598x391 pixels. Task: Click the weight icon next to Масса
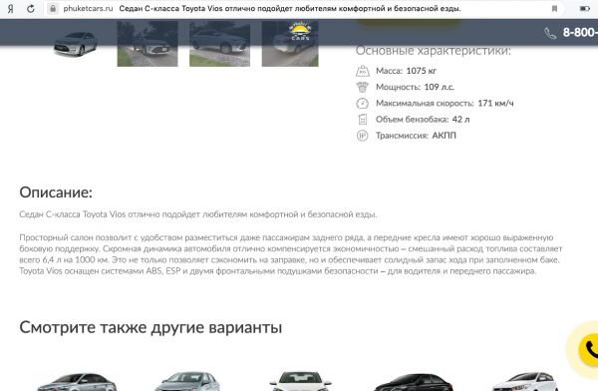tap(363, 71)
